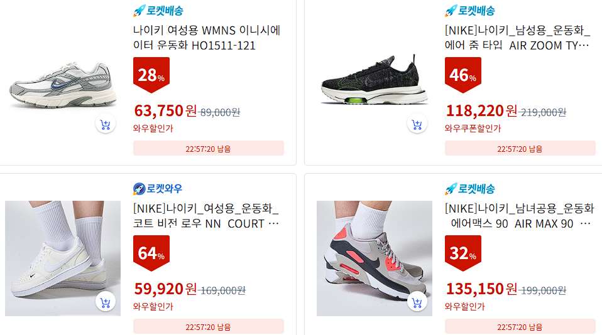Click the 28% discount badge

(x=151, y=75)
